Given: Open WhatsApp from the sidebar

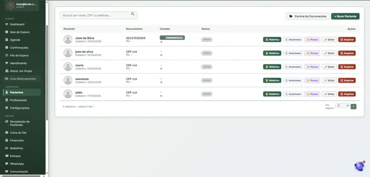Looking at the screenshot, I should point(17,164).
